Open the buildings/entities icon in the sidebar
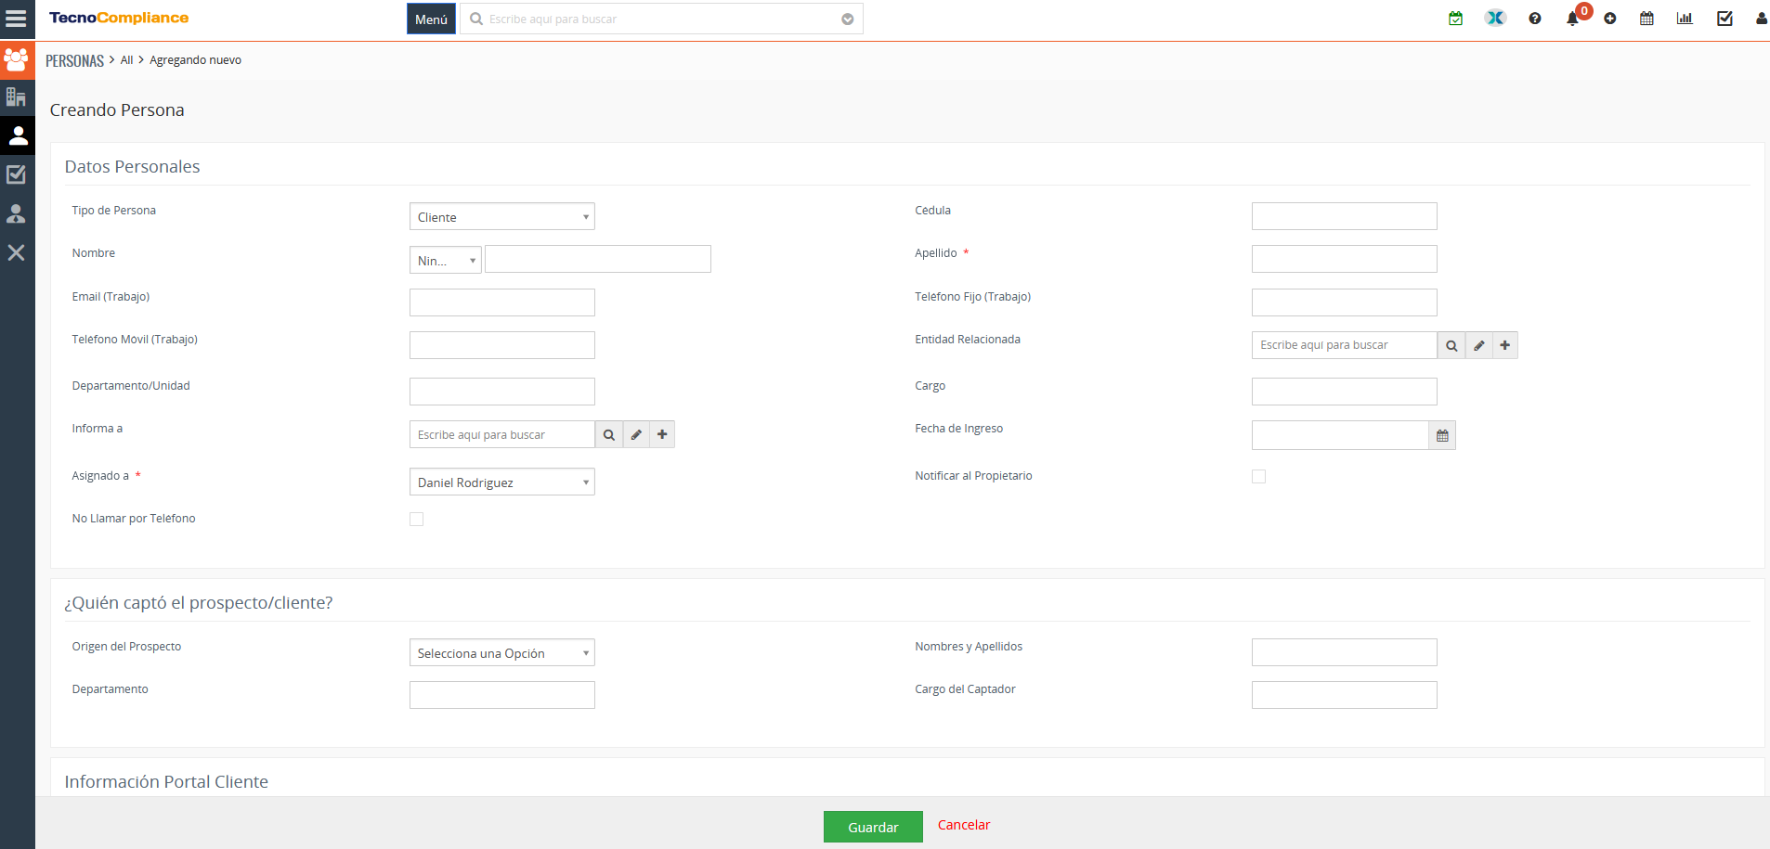 pyautogui.click(x=17, y=96)
